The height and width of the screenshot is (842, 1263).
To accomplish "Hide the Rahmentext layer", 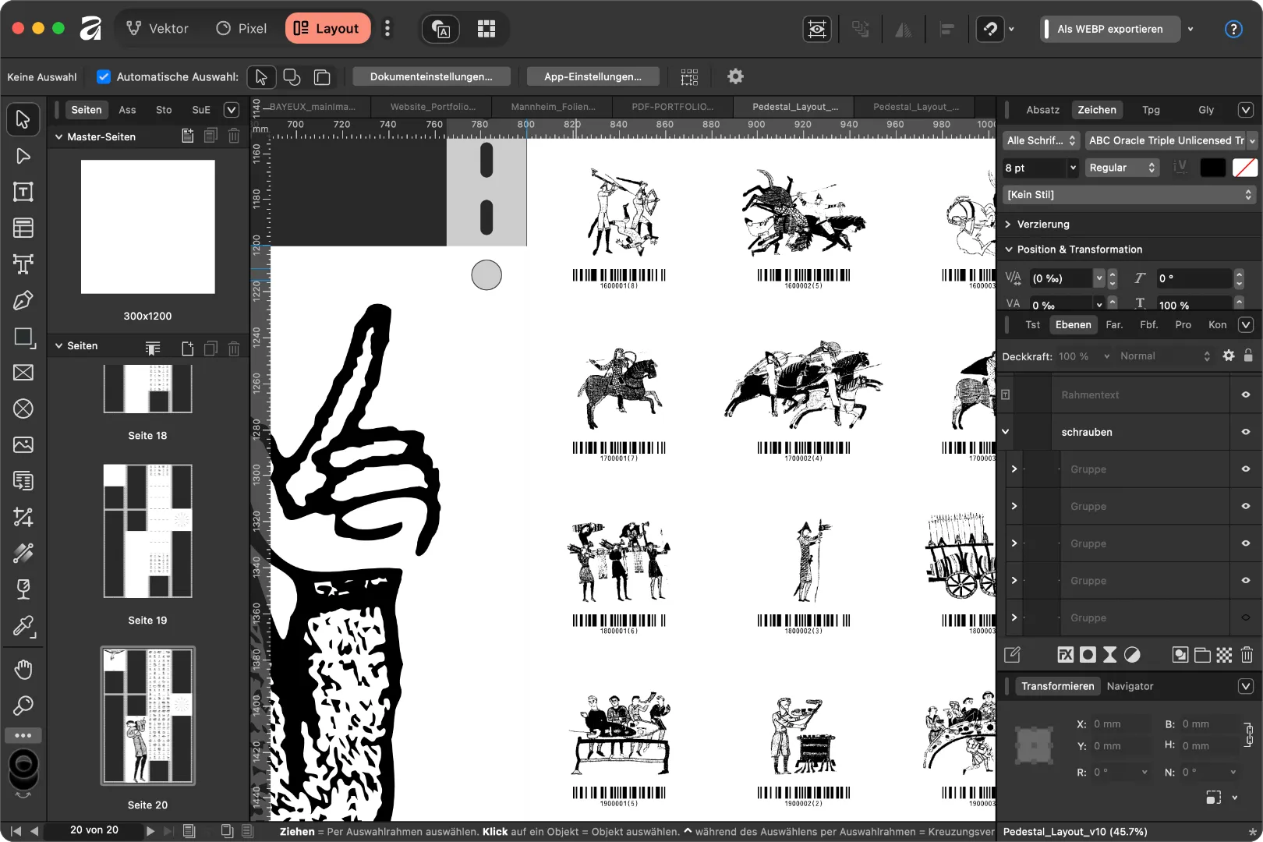I will coord(1245,394).
